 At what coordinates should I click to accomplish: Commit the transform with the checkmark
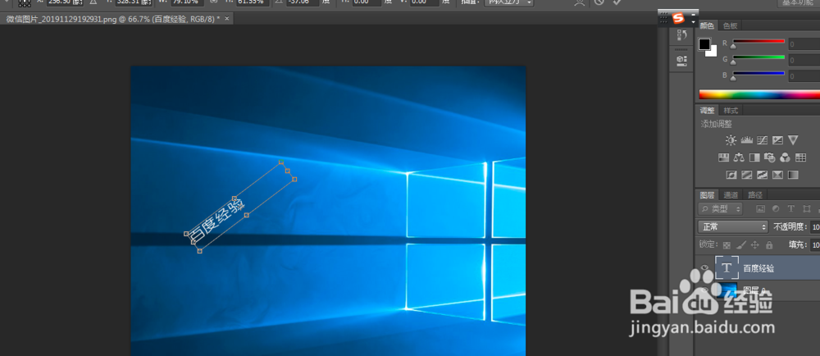617,2
